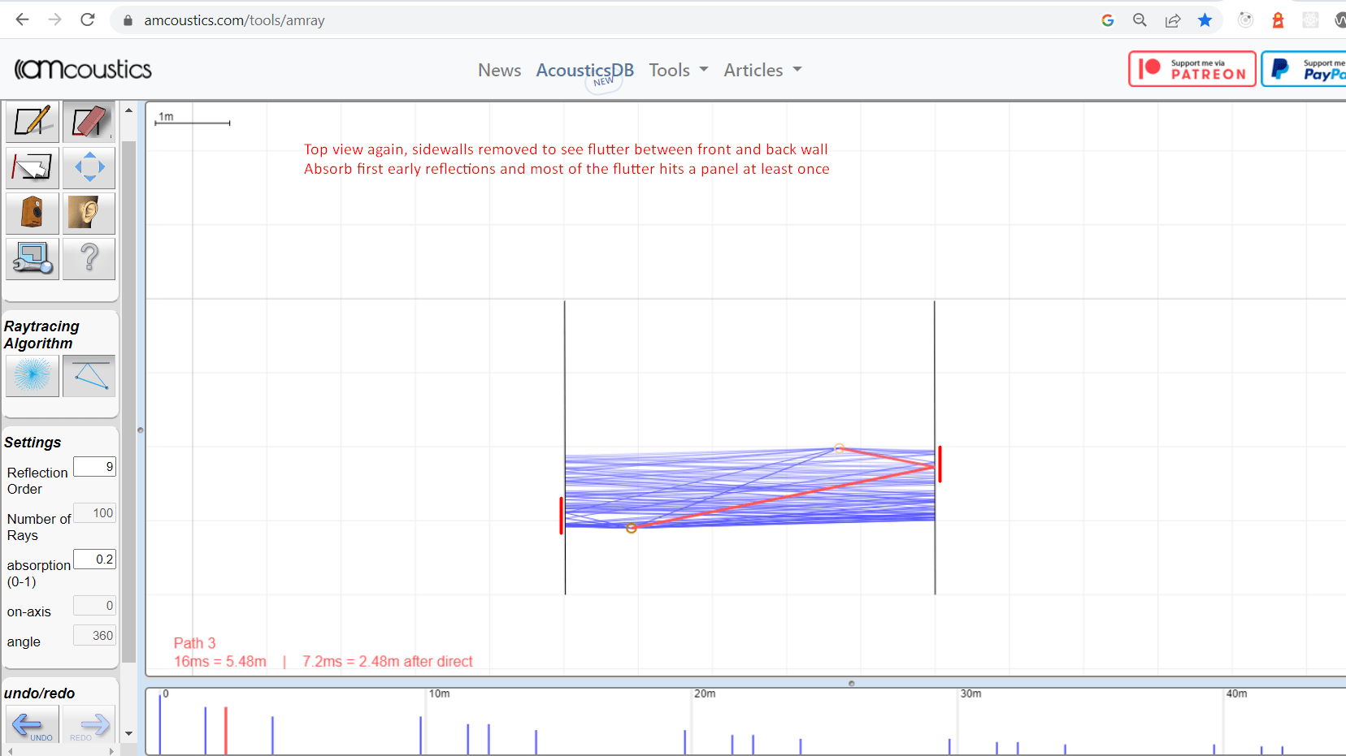Edit the Number of Rays field
This screenshot has height=756, width=1346.
coord(94,513)
